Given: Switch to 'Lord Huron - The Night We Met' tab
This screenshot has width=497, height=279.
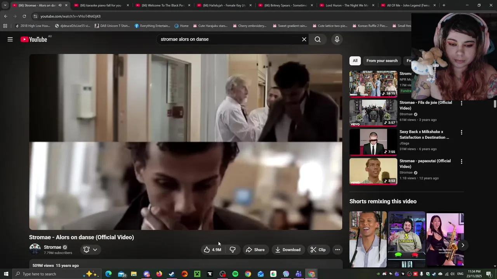Looking at the screenshot, I should tap(347, 5).
